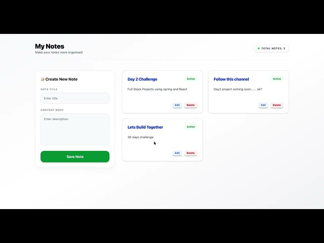Click 'Make your notes more organised' subtitle
This screenshot has width=324, height=243.
(x=59, y=52)
